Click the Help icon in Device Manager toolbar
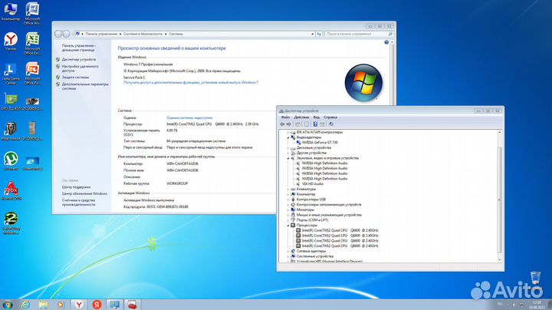 315,124
